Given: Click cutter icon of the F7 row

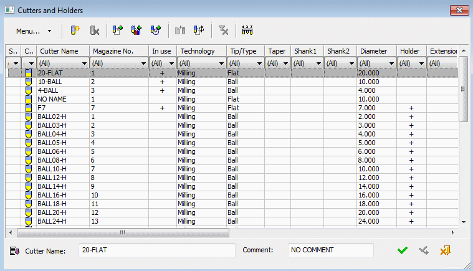Looking at the screenshot, I should 28,108.
